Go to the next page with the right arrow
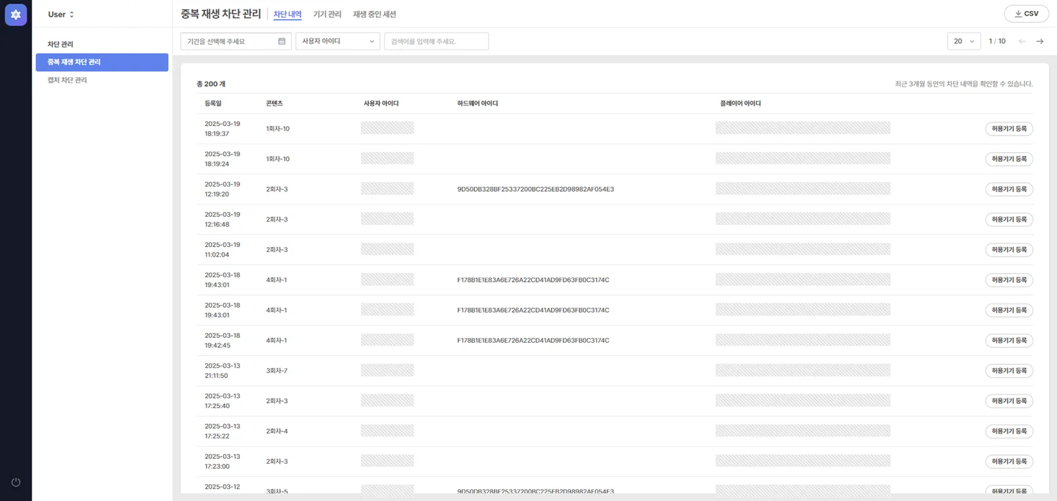Screen dimensions: 1057x501 click(1040, 41)
